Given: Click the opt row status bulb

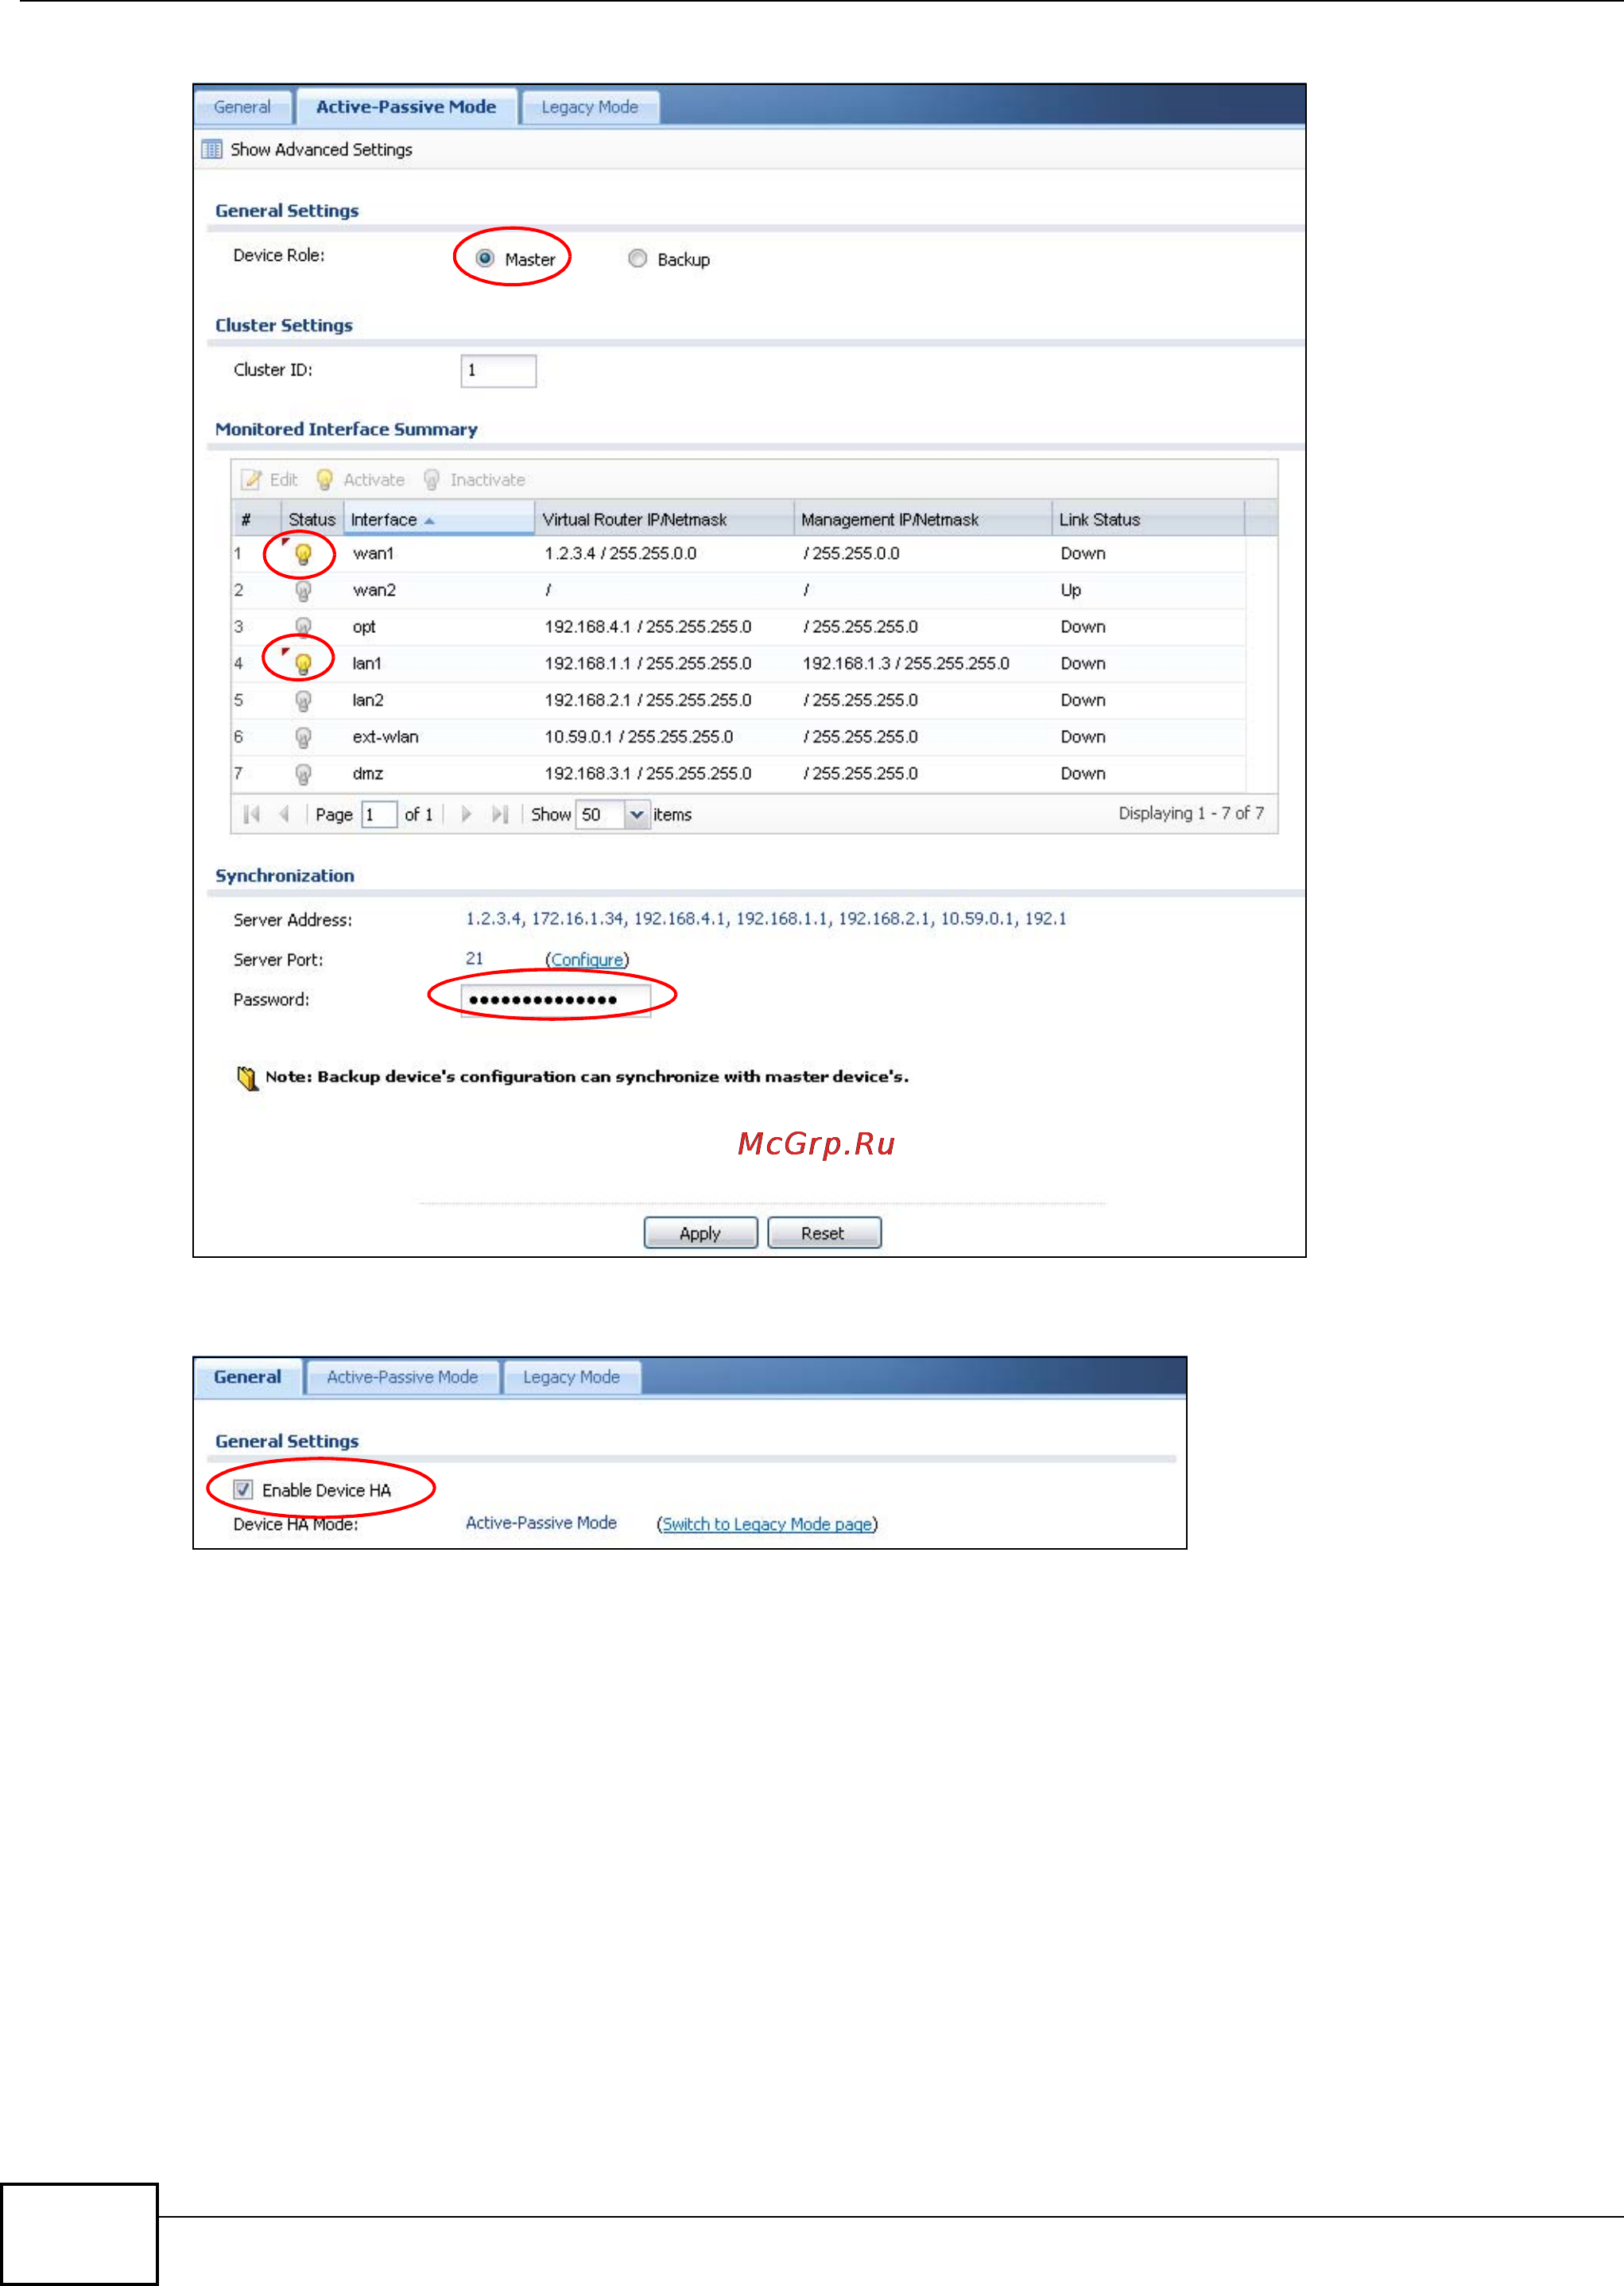Looking at the screenshot, I should [x=303, y=627].
